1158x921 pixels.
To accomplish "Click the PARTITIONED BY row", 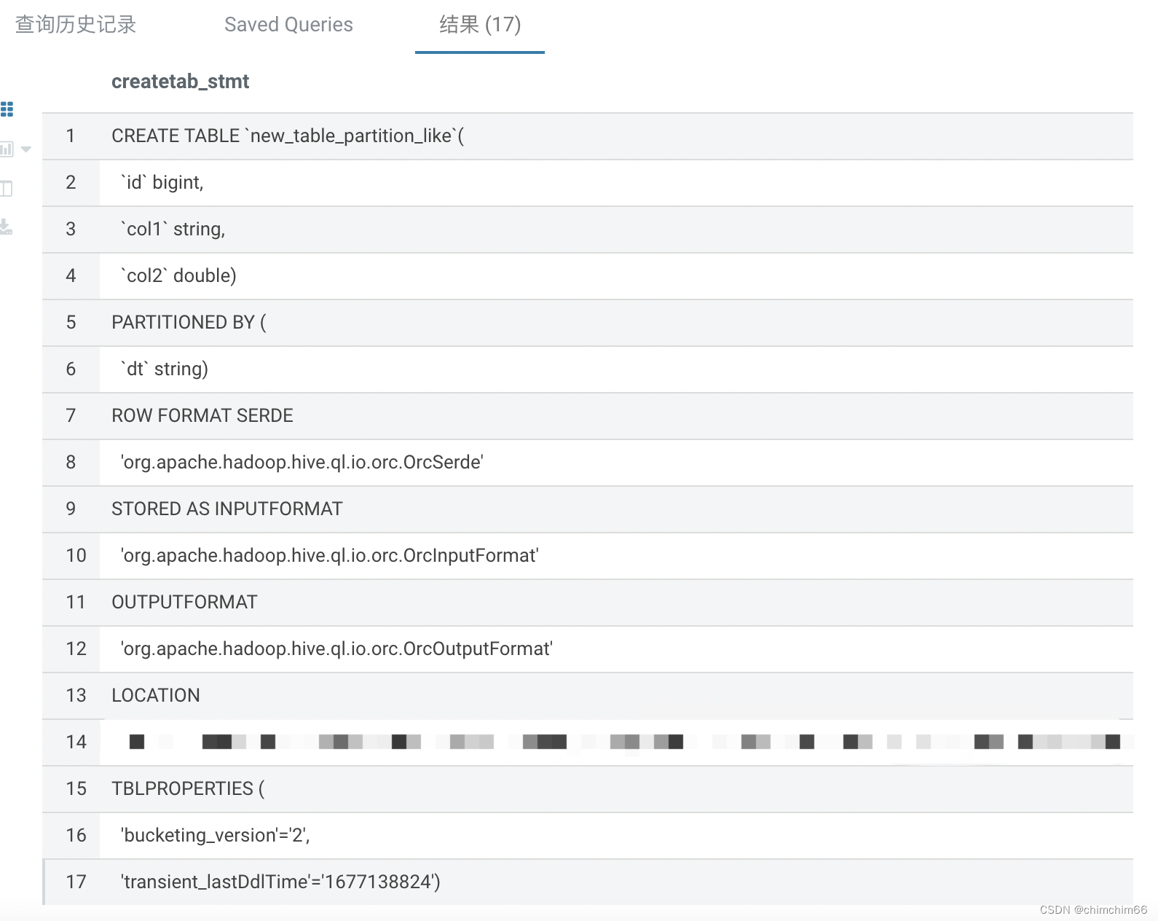I will [588, 323].
